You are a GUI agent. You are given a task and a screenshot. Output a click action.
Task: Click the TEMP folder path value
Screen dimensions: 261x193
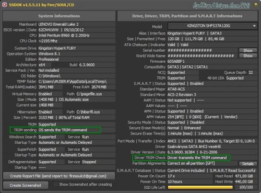pyautogui.click(x=73, y=82)
